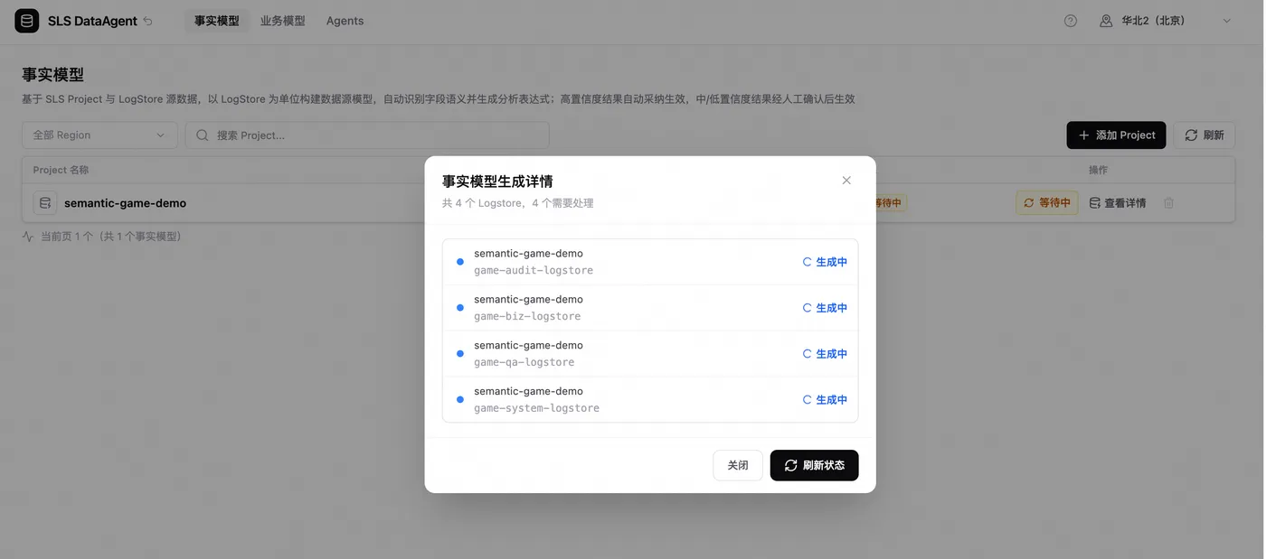
Task: Click the 刷新状态 button
Action: [x=814, y=465]
